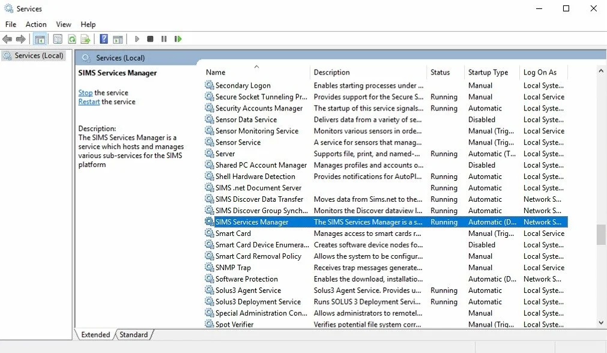The height and width of the screenshot is (353, 607).
Task: Restart the service with the toolbar button
Action: tap(178, 39)
